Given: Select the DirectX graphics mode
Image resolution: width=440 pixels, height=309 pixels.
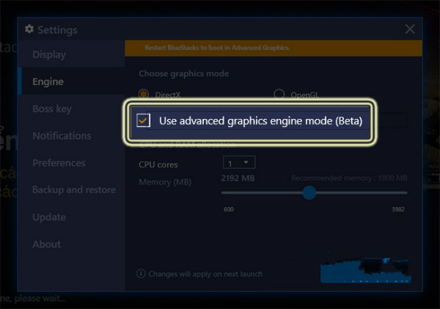Looking at the screenshot, I should 144,95.
